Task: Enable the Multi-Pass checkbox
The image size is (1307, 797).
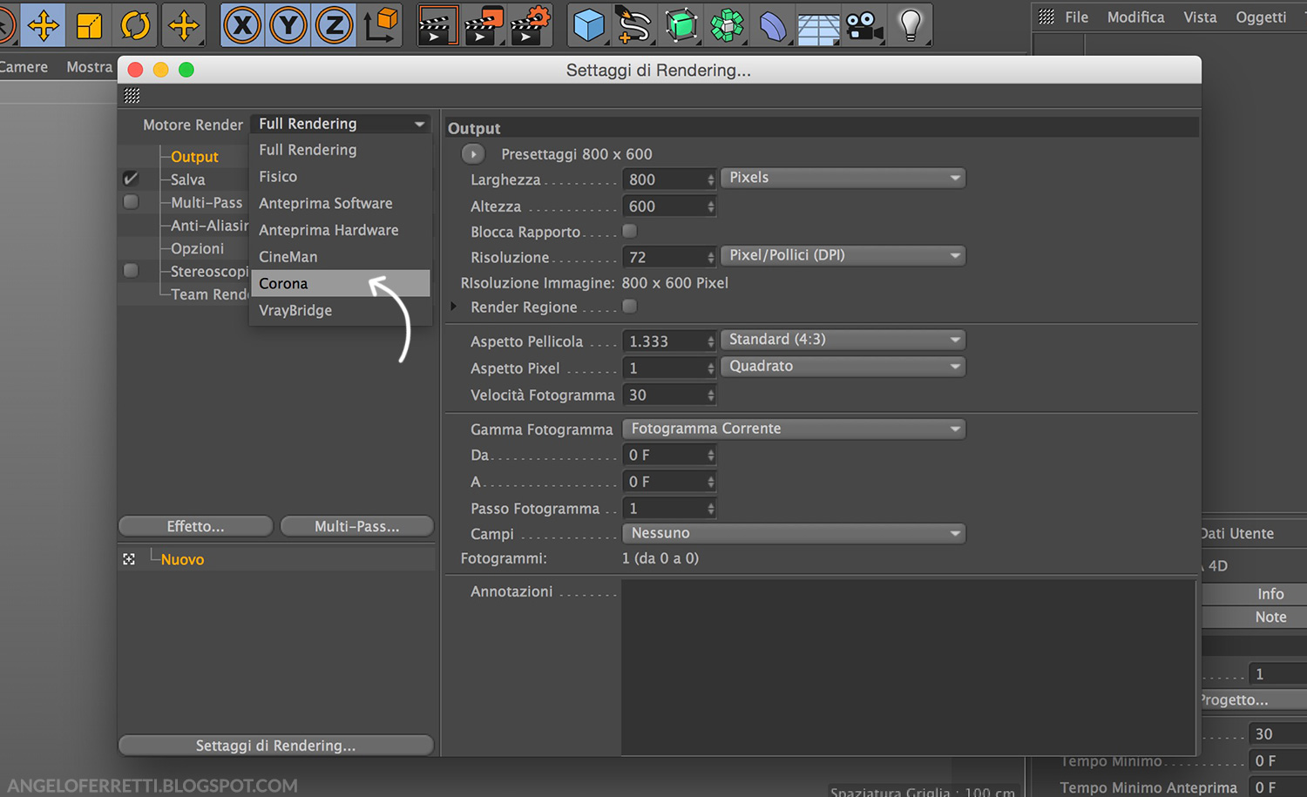Action: point(131,202)
